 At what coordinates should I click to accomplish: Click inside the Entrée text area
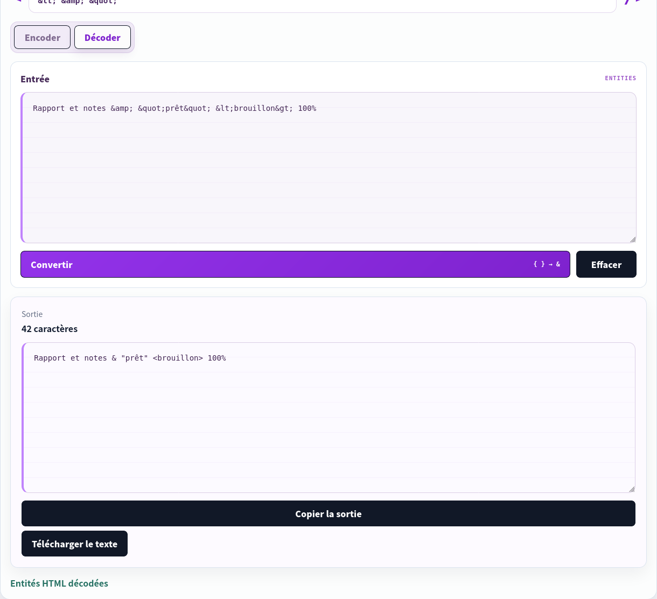(x=328, y=167)
